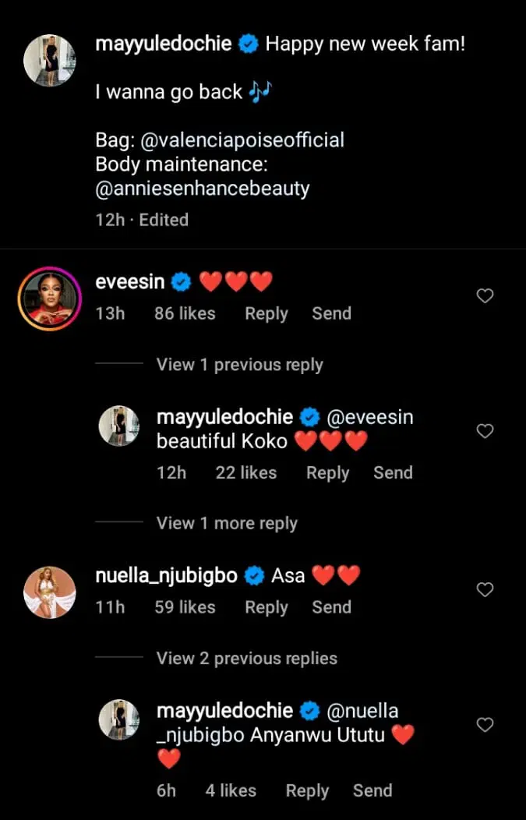The width and height of the screenshot is (526, 820).
Task: Expand "View 1 more reply"
Action: (x=227, y=523)
